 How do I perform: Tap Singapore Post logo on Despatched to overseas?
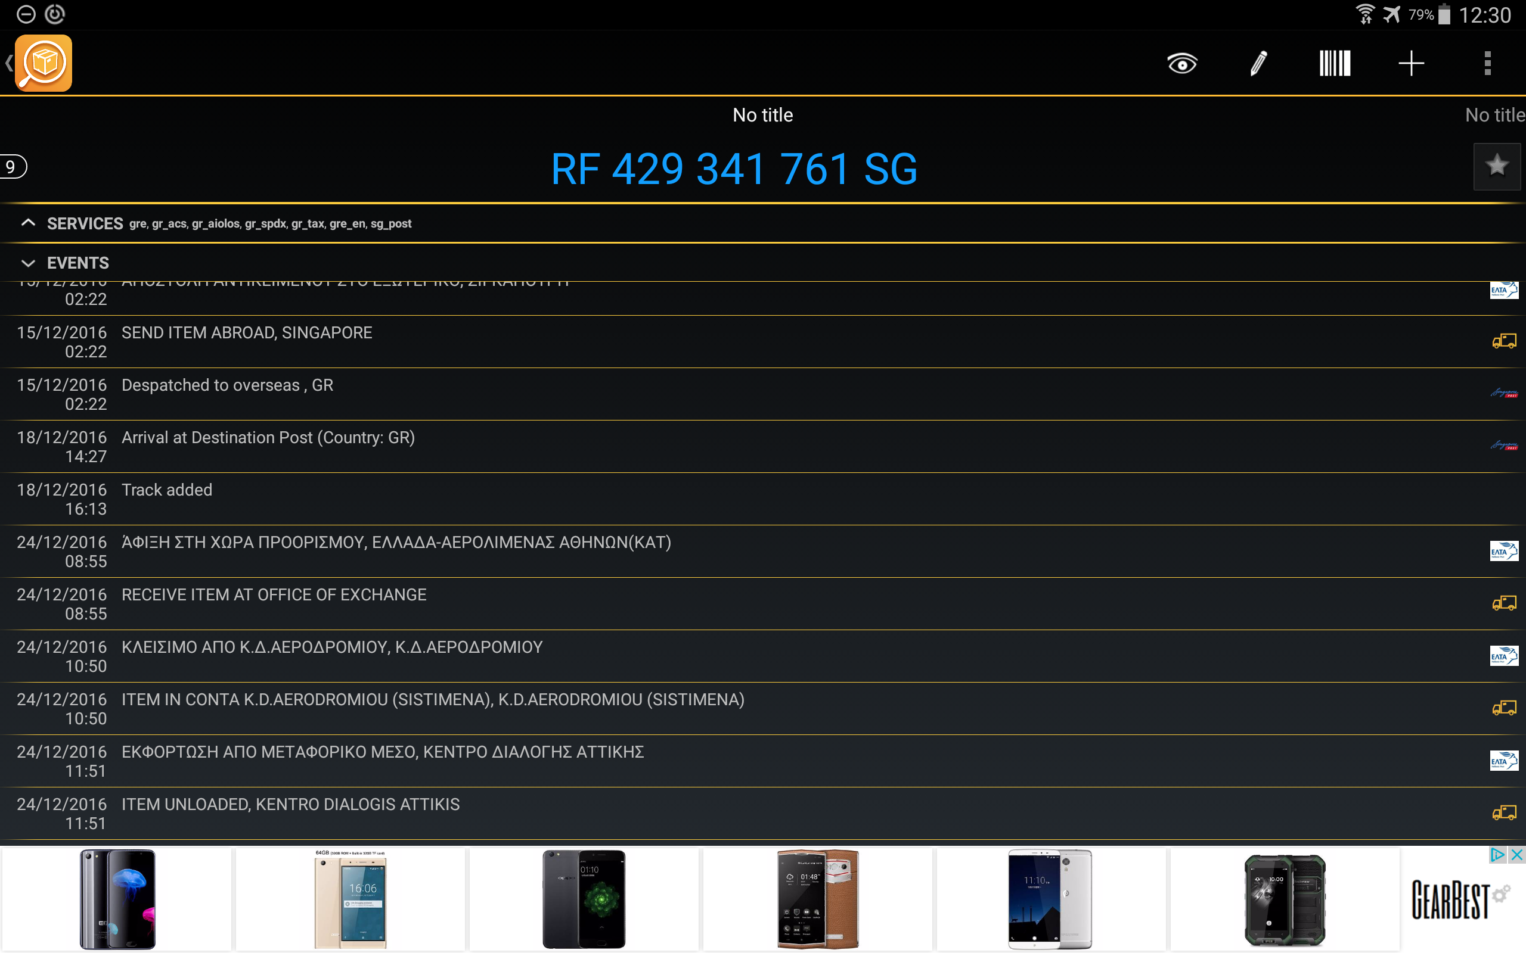[1503, 394]
